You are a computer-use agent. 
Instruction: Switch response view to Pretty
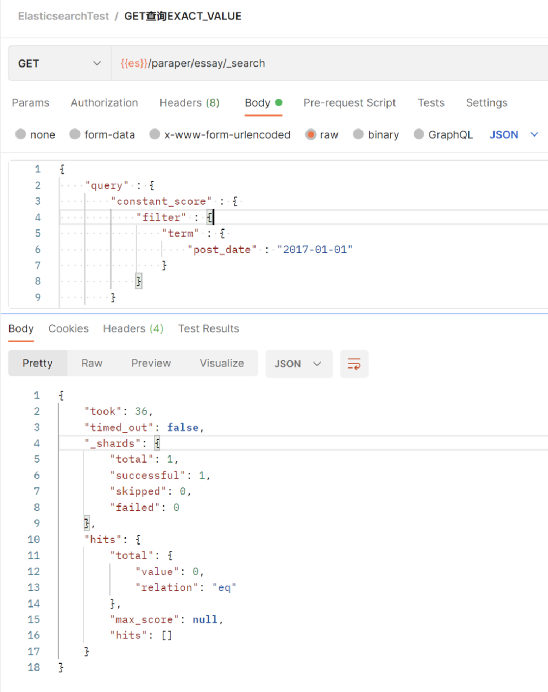(38, 363)
